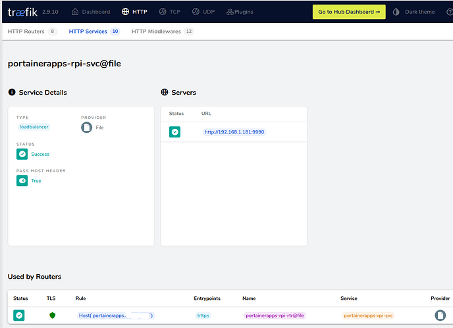Click the loadbalancer type tag

click(x=34, y=127)
